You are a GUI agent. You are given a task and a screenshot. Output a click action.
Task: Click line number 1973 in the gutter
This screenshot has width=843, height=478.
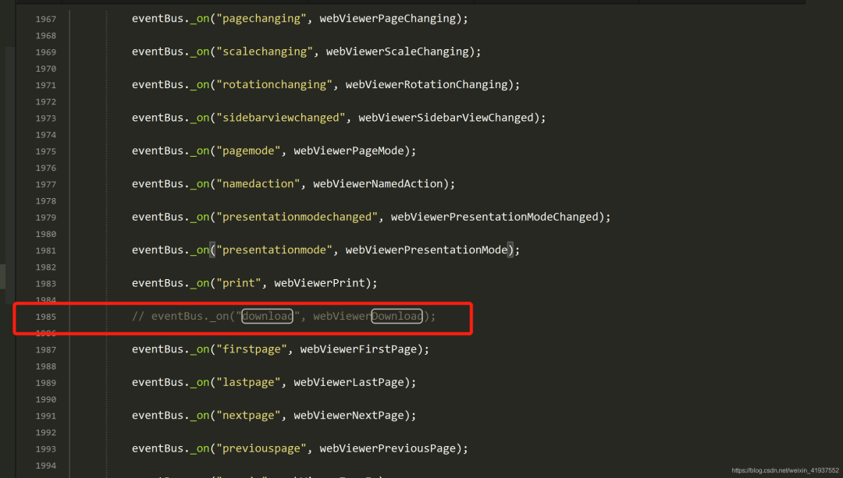[46, 119]
